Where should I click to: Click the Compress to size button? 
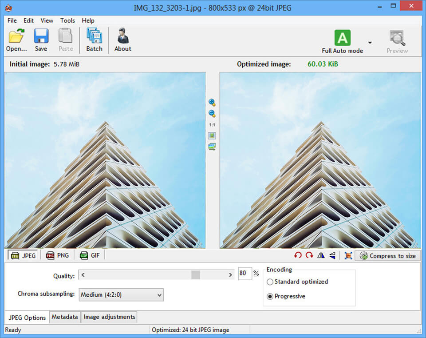point(388,255)
